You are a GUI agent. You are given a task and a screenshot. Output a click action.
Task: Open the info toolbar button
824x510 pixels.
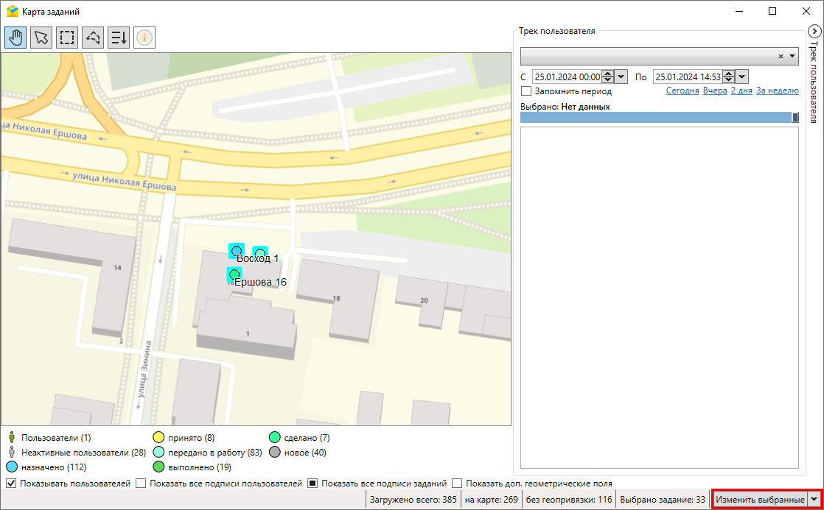[x=144, y=38]
